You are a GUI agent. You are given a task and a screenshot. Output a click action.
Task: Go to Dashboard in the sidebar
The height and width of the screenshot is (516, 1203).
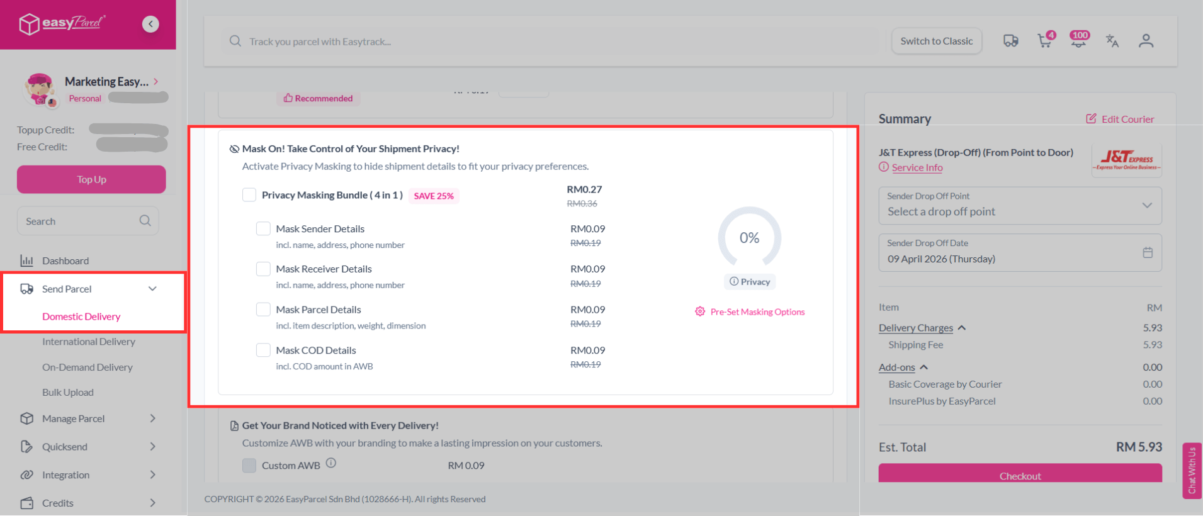(x=65, y=261)
